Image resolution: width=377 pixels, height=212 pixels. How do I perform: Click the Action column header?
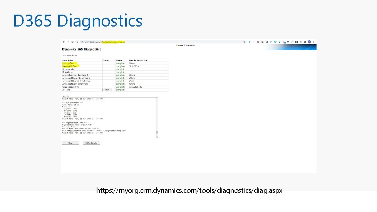106,60
